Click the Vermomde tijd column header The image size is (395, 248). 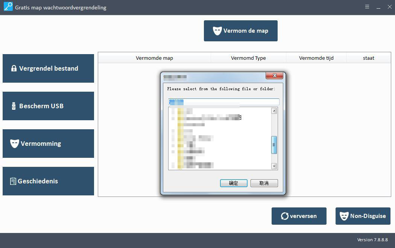click(x=316, y=58)
